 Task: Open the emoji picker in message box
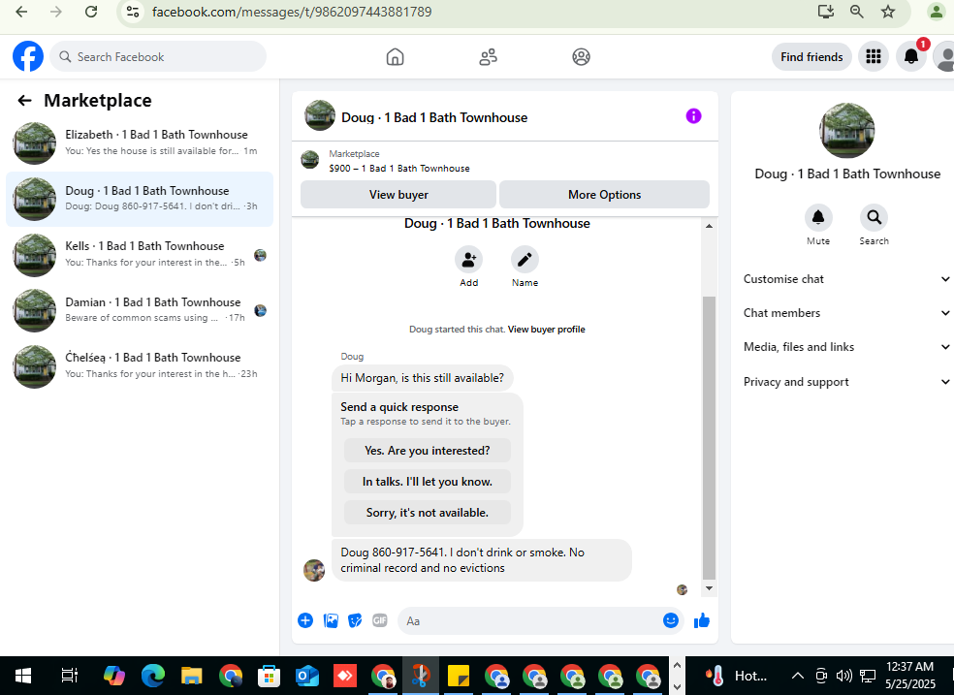[671, 620]
